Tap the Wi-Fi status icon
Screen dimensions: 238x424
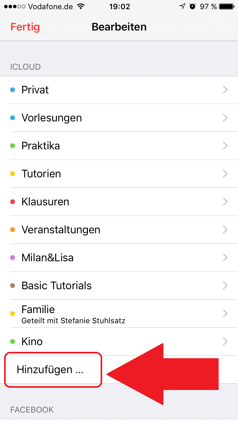(x=81, y=6)
